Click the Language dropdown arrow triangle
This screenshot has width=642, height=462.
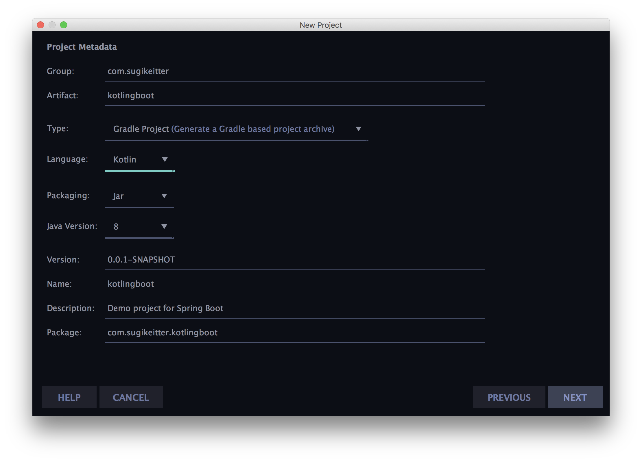tap(165, 159)
